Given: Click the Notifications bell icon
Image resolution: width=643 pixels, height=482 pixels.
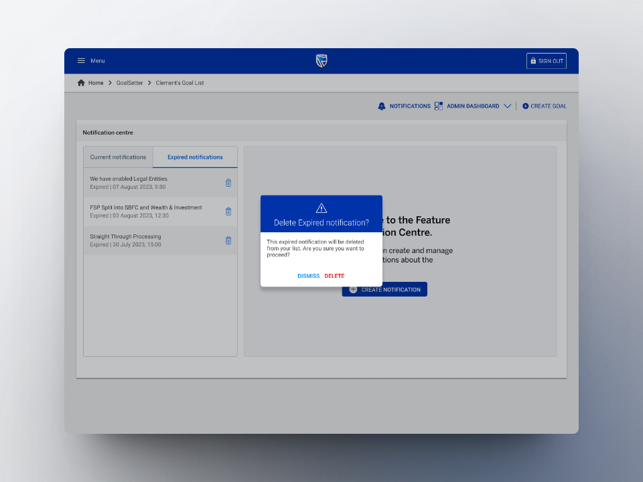Looking at the screenshot, I should (381, 106).
